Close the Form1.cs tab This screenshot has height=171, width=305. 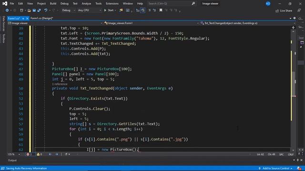coord(27,19)
